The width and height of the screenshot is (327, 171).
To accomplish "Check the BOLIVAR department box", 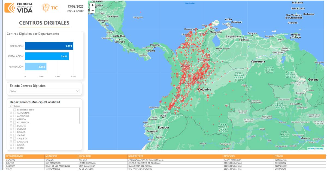I will pos(14,129).
